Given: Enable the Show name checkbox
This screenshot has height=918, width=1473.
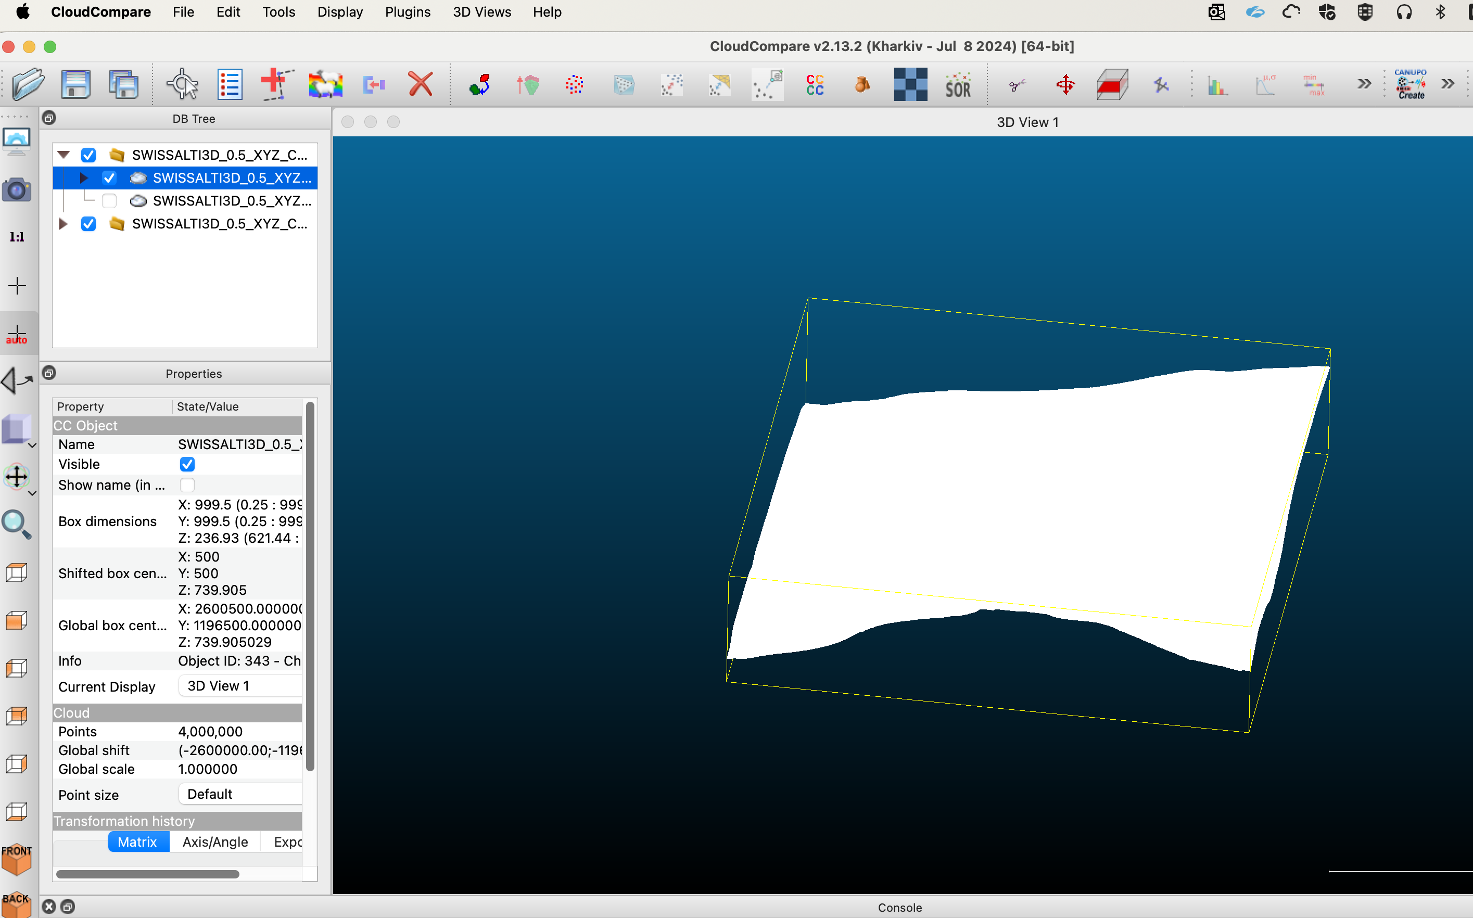Looking at the screenshot, I should [x=187, y=485].
